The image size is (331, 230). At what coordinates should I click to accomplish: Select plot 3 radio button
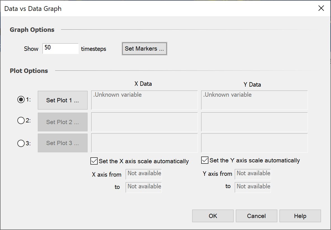(21, 143)
